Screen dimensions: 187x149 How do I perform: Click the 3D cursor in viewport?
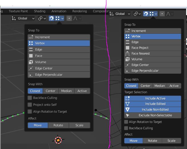coord(58,140)
